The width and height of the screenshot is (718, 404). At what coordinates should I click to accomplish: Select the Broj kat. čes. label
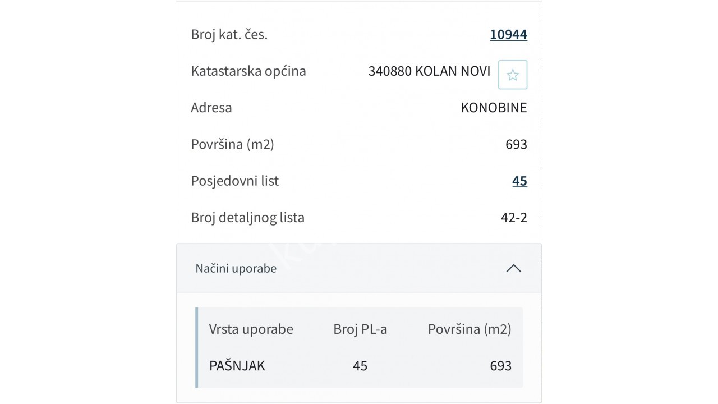tap(229, 34)
